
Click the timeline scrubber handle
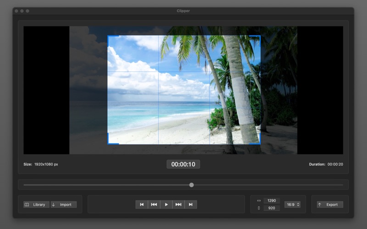click(191, 185)
